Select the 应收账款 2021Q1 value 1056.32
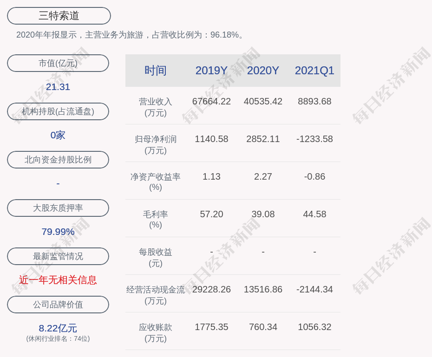Screen dimensions: 432x357 pos(314,327)
